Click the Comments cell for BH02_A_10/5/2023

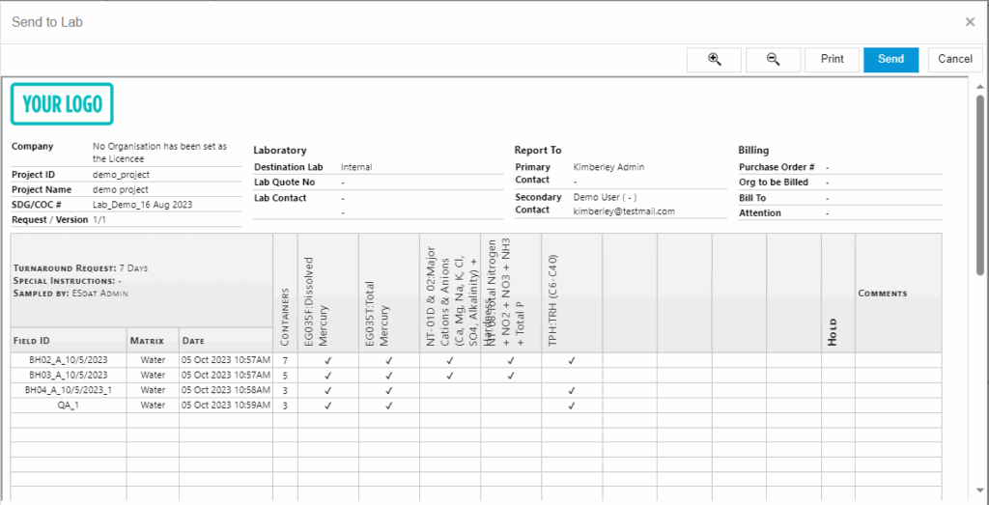pos(896,360)
